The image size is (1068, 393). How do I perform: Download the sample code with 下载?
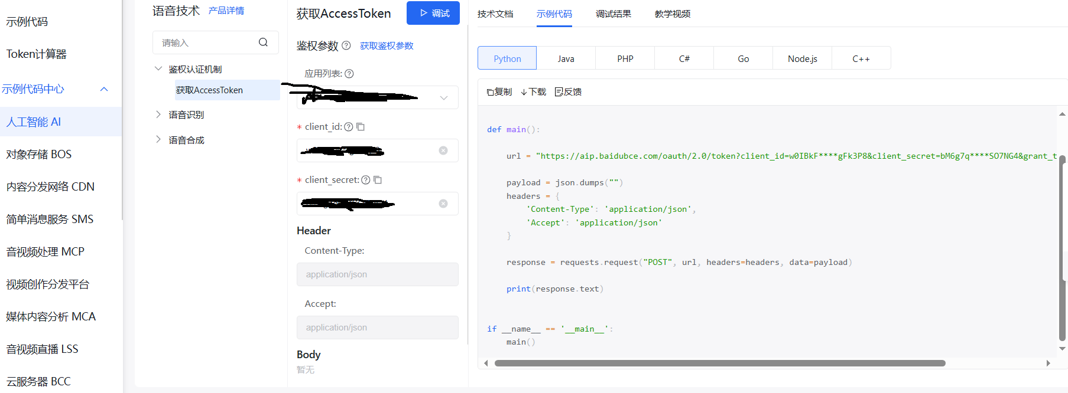[x=534, y=92]
